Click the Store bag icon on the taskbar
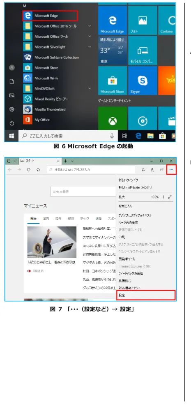191x420 pixels. coord(162,136)
